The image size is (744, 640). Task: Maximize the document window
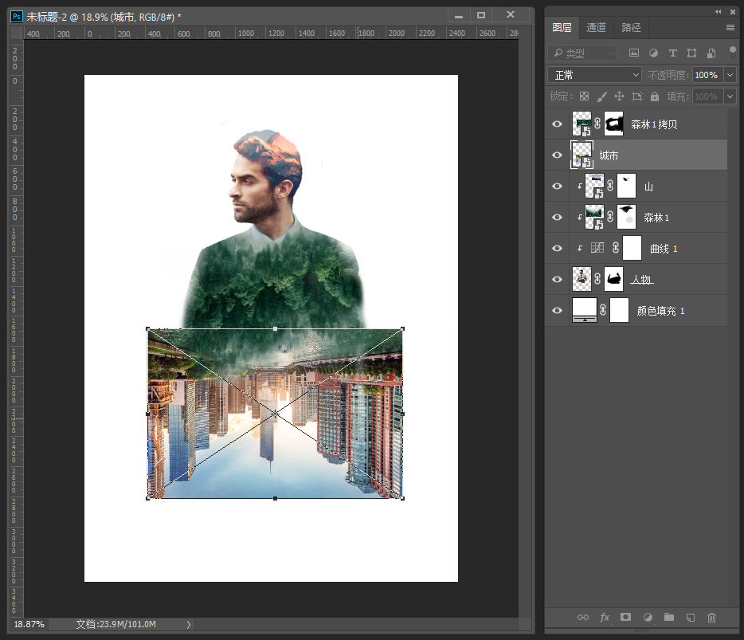481,15
